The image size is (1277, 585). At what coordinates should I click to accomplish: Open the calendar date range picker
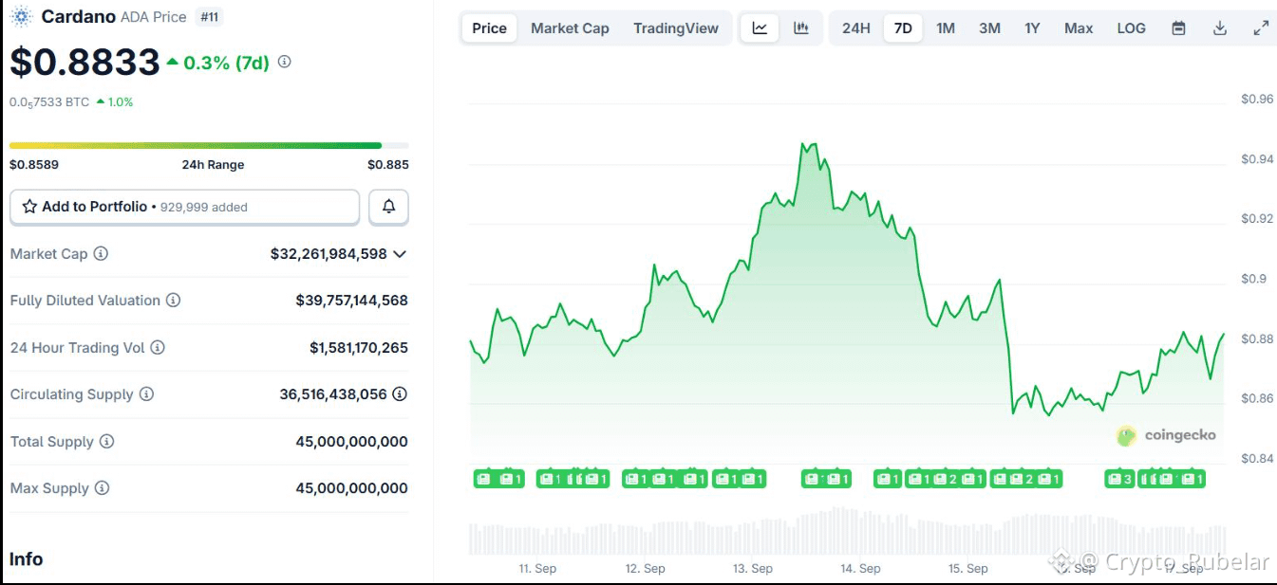pos(1178,28)
